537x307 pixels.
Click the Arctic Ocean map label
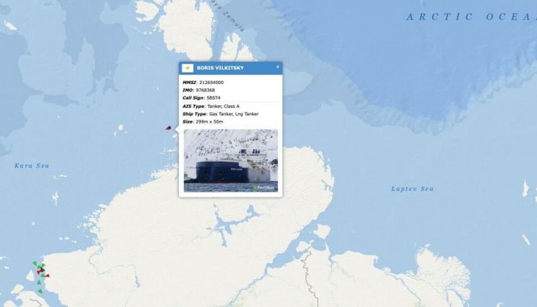pos(472,16)
